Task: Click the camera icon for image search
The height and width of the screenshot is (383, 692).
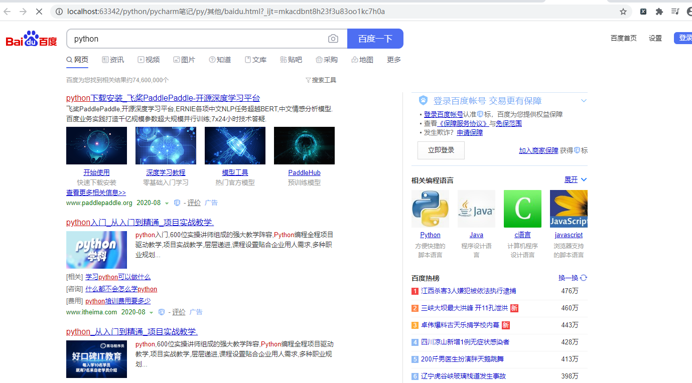Action: point(333,38)
